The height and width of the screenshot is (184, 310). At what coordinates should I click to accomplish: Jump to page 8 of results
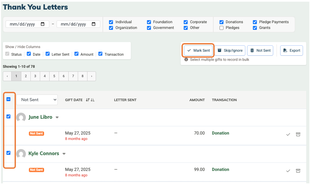click(x=82, y=76)
